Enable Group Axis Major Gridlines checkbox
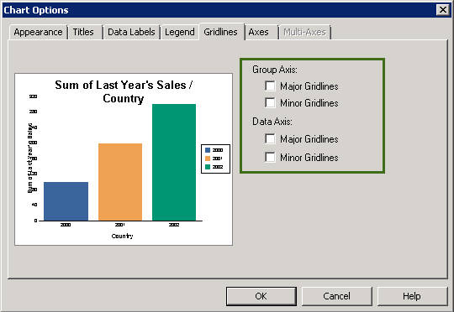Screen dimensions: 454x312 [x=270, y=86]
